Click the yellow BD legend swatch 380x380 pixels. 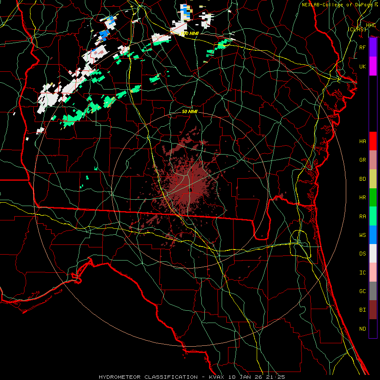(373, 179)
